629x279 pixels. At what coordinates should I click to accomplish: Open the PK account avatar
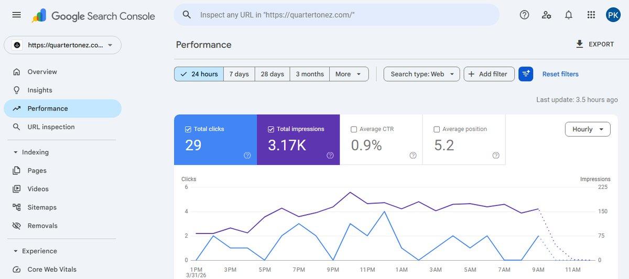[613, 15]
